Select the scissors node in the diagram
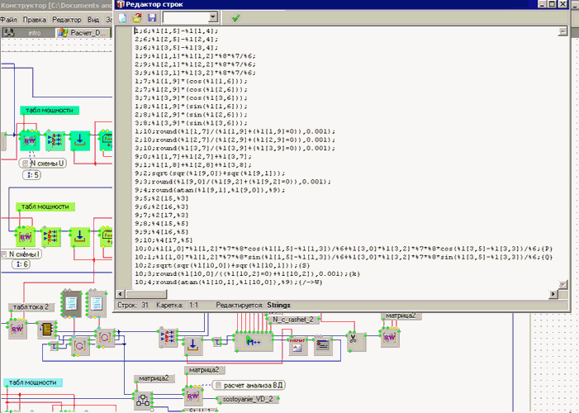Screen dimensions: 579x413 click(x=353, y=339)
